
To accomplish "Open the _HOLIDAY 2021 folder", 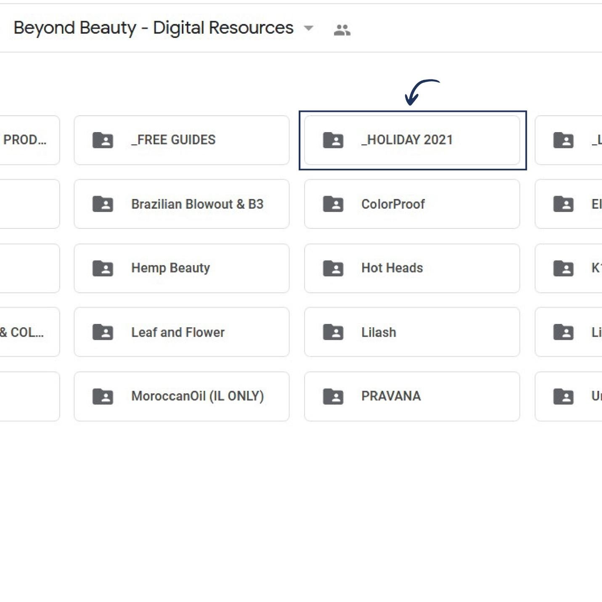I will click(x=407, y=140).
